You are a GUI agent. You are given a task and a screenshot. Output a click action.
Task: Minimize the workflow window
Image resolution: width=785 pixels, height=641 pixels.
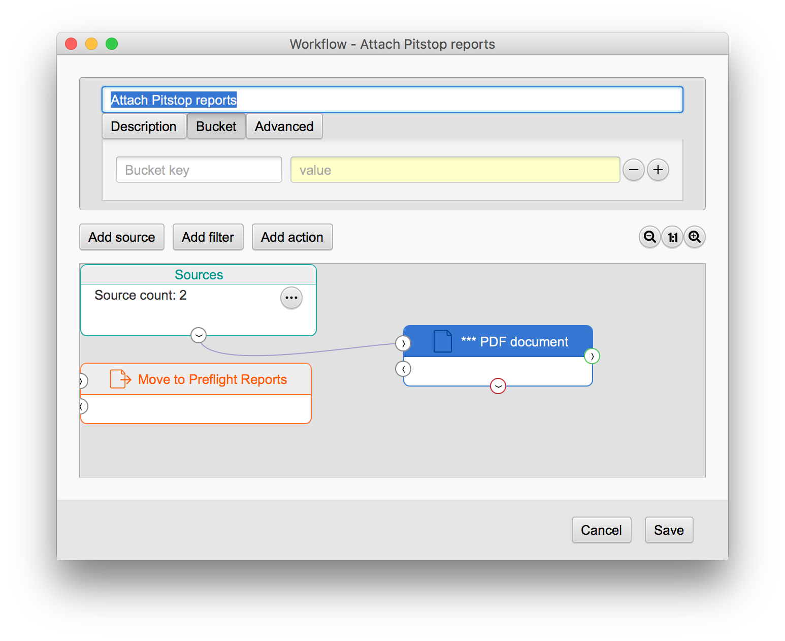click(x=91, y=44)
